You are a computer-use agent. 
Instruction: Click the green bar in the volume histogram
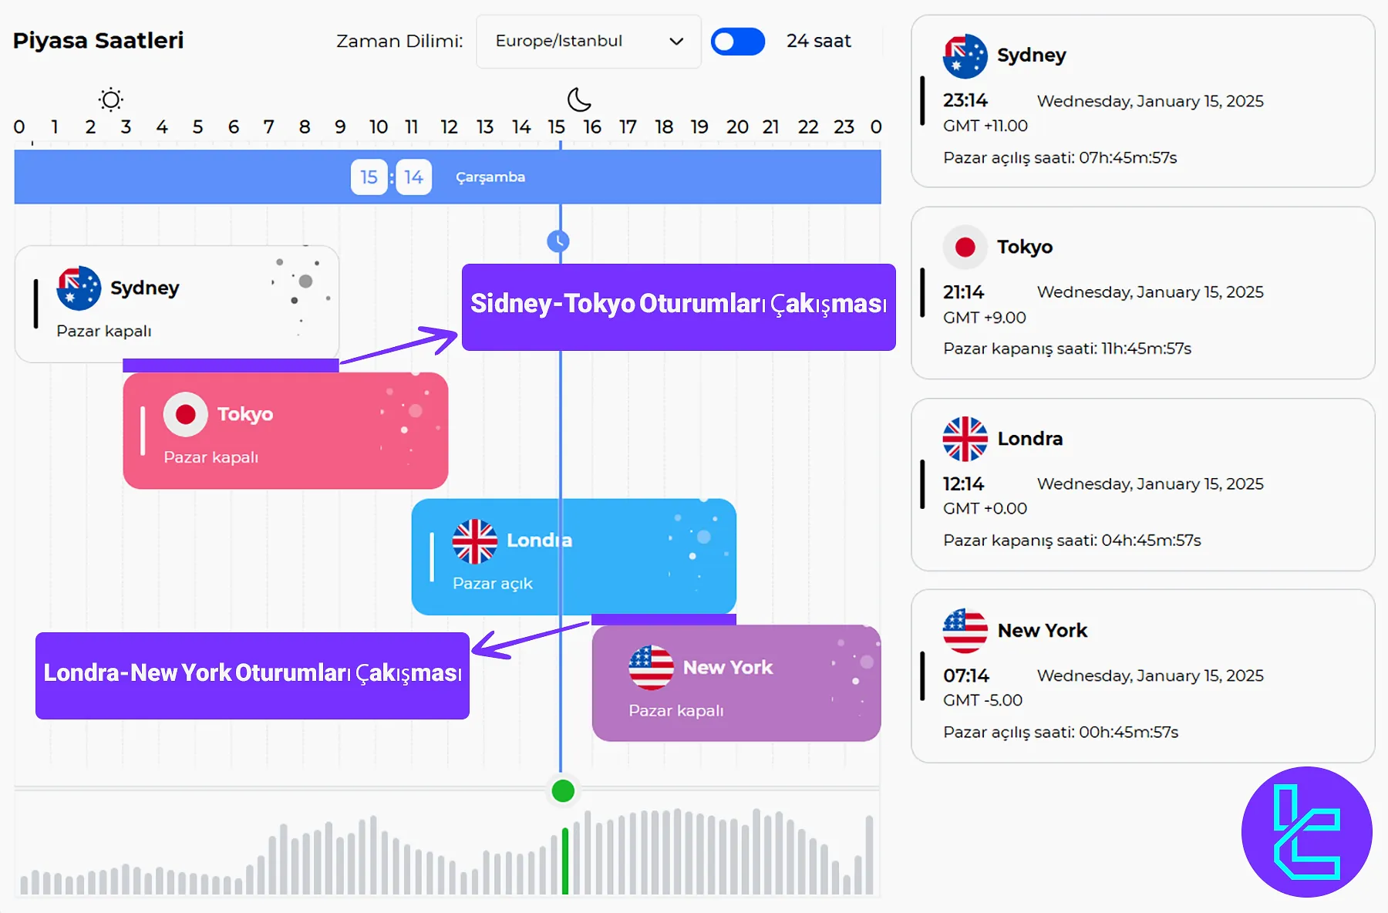point(565,861)
